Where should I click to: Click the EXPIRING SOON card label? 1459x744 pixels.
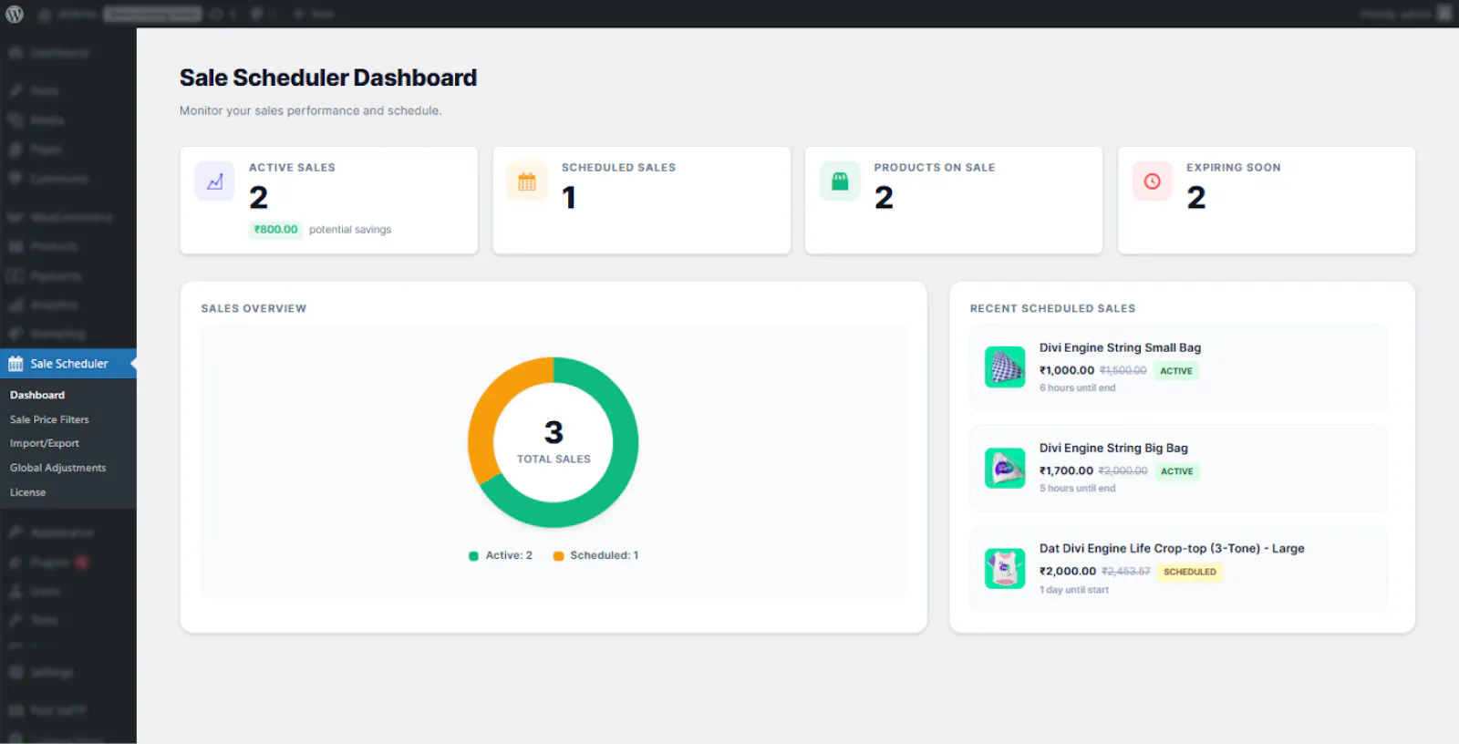point(1233,168)
